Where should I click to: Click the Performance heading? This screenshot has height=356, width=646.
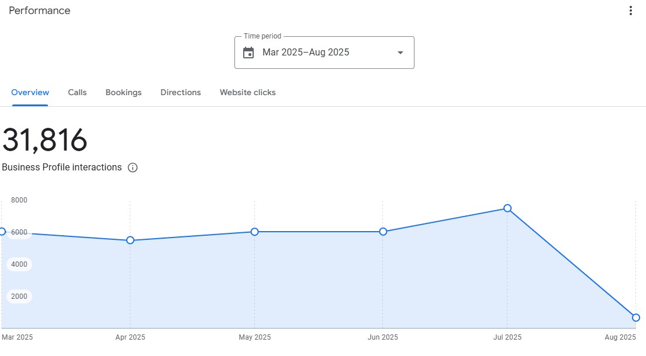[x=40, y=11]
